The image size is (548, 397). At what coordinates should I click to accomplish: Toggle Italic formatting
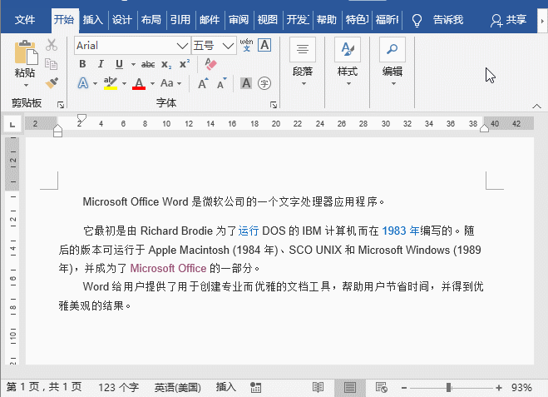[x=101, y=64]
